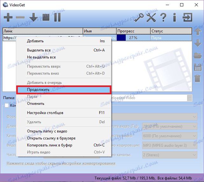Open the wide format dropdown at top

(x=154, y=117)
